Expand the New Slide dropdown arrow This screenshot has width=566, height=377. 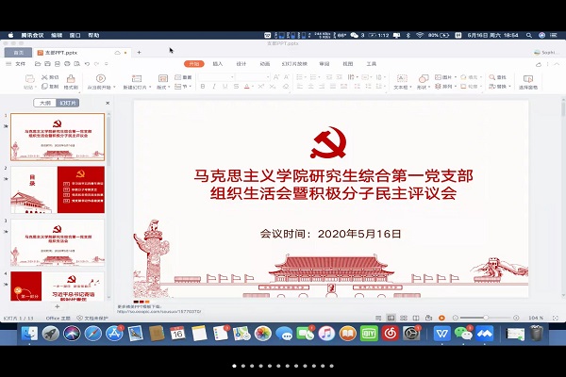[150, 88]
